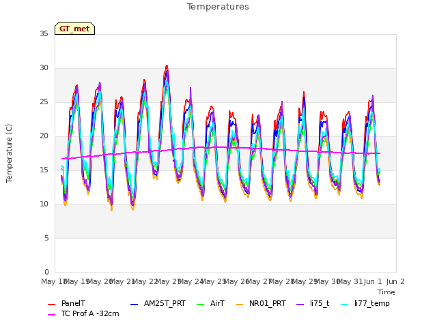Click the Temperatures chart title
The image size is (437, 327).
point(218,7)
